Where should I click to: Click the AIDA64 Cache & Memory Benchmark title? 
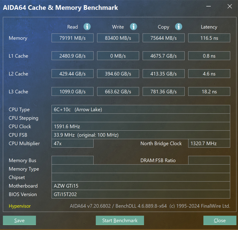coord(60,7)
